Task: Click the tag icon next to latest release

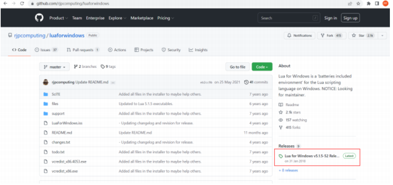Action: [x=281, y=156]
